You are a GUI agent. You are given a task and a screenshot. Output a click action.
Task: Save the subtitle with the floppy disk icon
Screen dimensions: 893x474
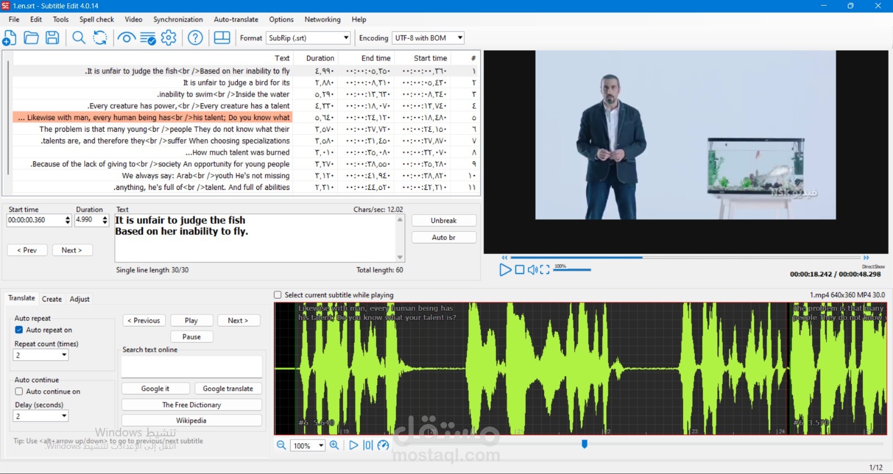[x=52, y=38]
